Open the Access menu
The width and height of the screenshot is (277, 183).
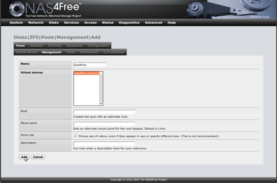(x=90, y=23)
